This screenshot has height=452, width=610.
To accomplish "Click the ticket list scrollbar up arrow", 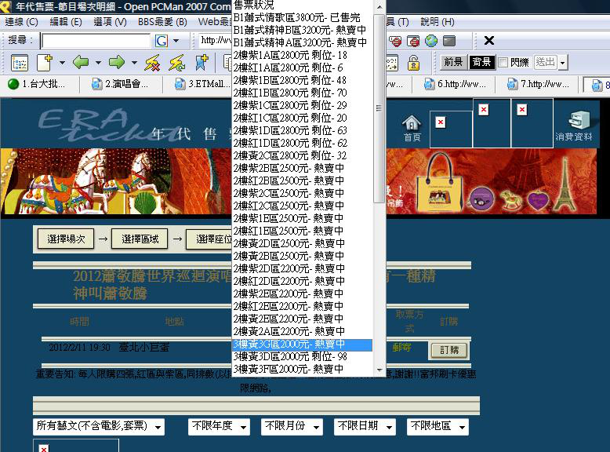I will click(379, 6).
